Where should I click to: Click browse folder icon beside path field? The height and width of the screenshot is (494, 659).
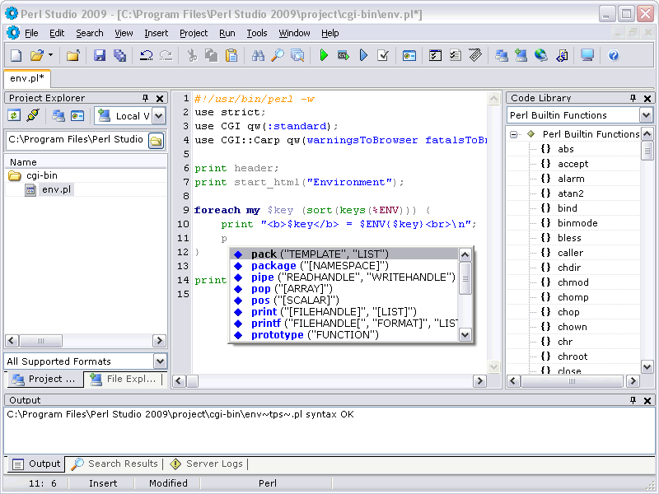[156, 140]
